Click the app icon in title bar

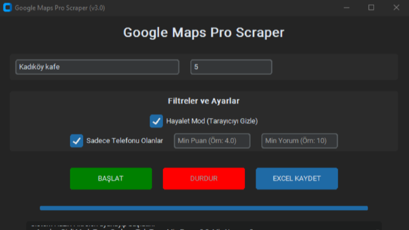tap(7, 8)
